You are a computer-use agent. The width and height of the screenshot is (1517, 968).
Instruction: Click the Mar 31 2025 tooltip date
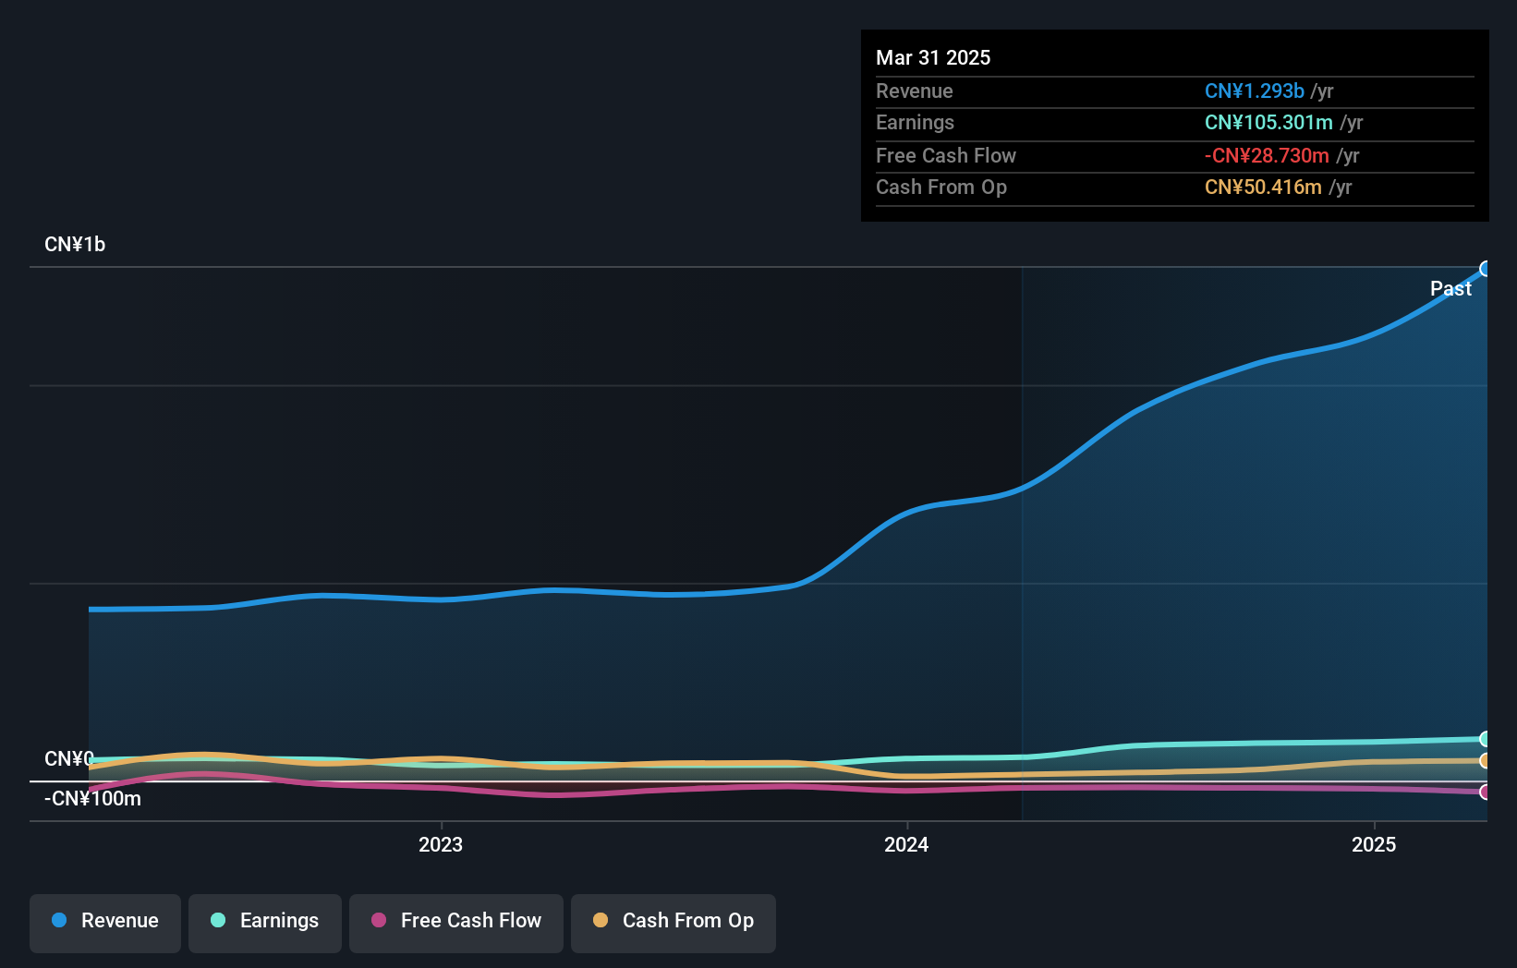click(933, 57)
